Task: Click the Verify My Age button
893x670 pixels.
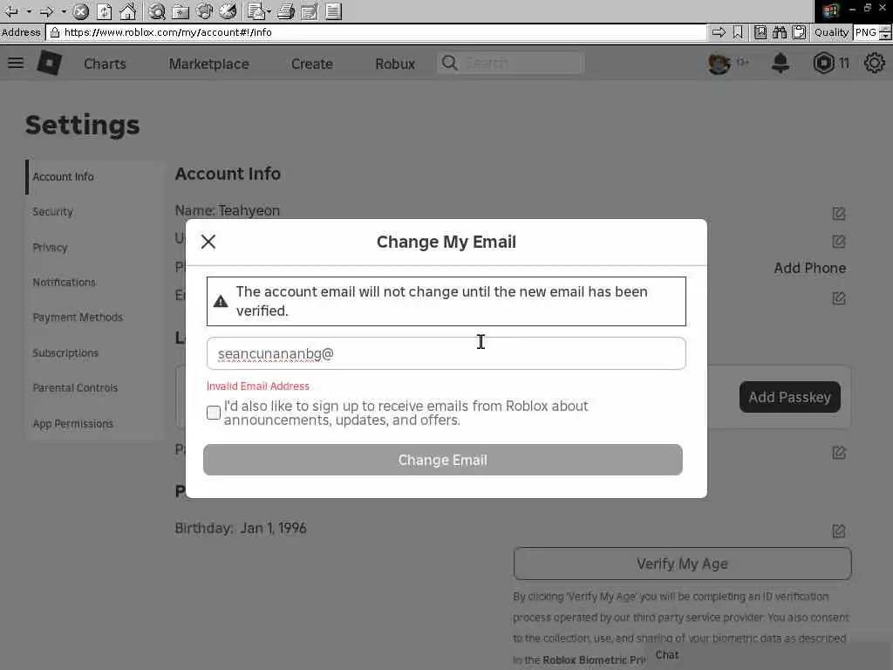Action: (682, 564)
